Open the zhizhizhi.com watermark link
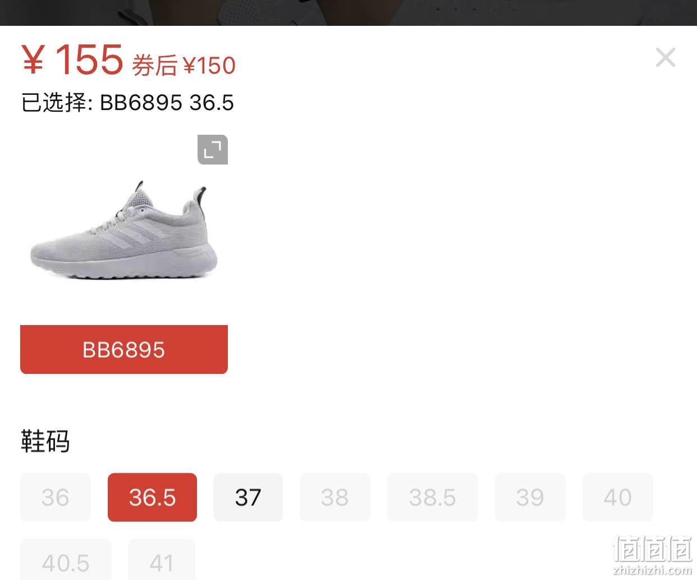The height and width of the screenshot is (580, 697). (x=653, y=570)
